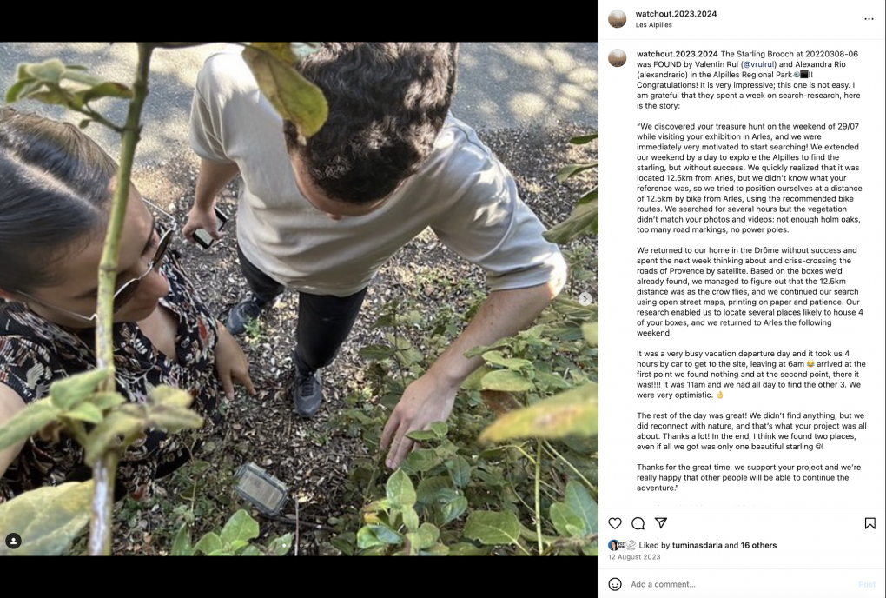
Task: Open the three-dot more options menu
Action: (869, 18)
